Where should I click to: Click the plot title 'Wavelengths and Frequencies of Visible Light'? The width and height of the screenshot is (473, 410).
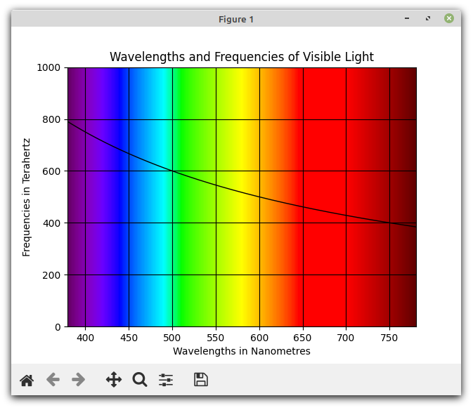[x=242, y=57]
